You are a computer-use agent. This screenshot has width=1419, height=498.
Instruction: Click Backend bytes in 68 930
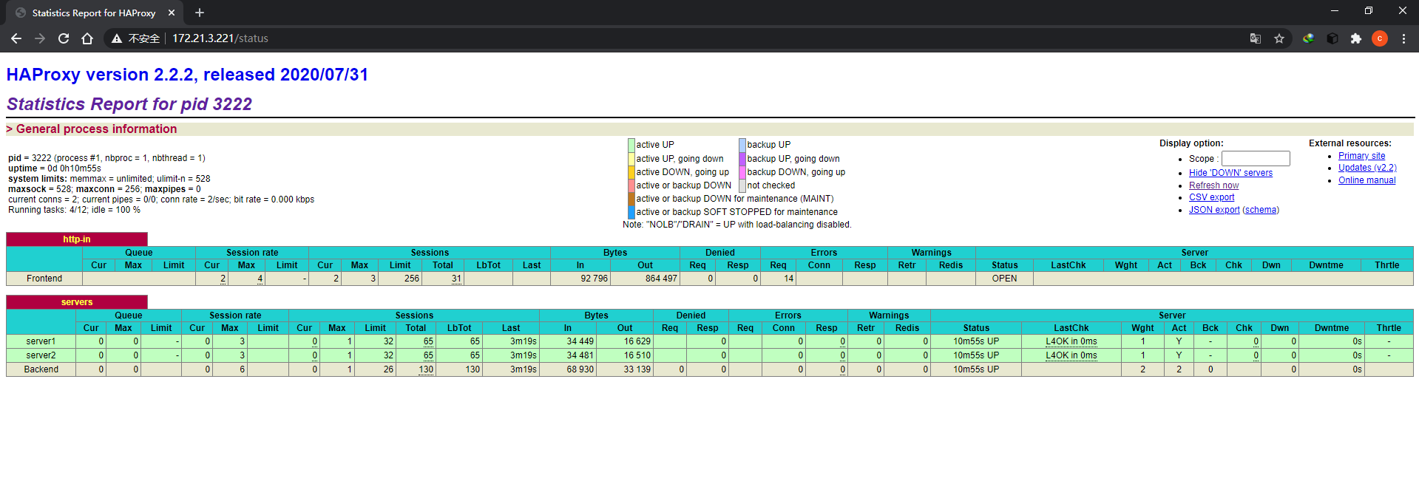coord(580,369)
